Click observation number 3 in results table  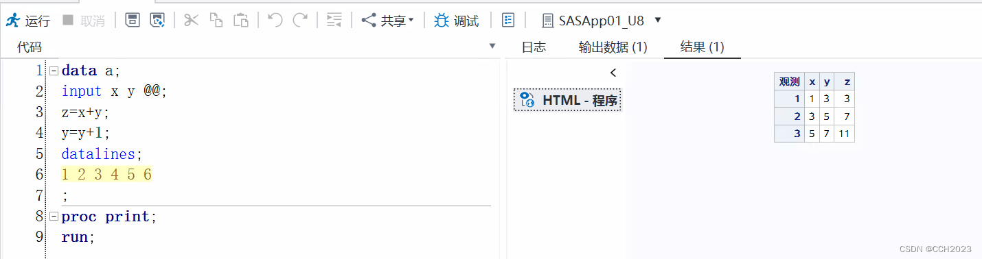pyautogui.click(x=790, y=134)
